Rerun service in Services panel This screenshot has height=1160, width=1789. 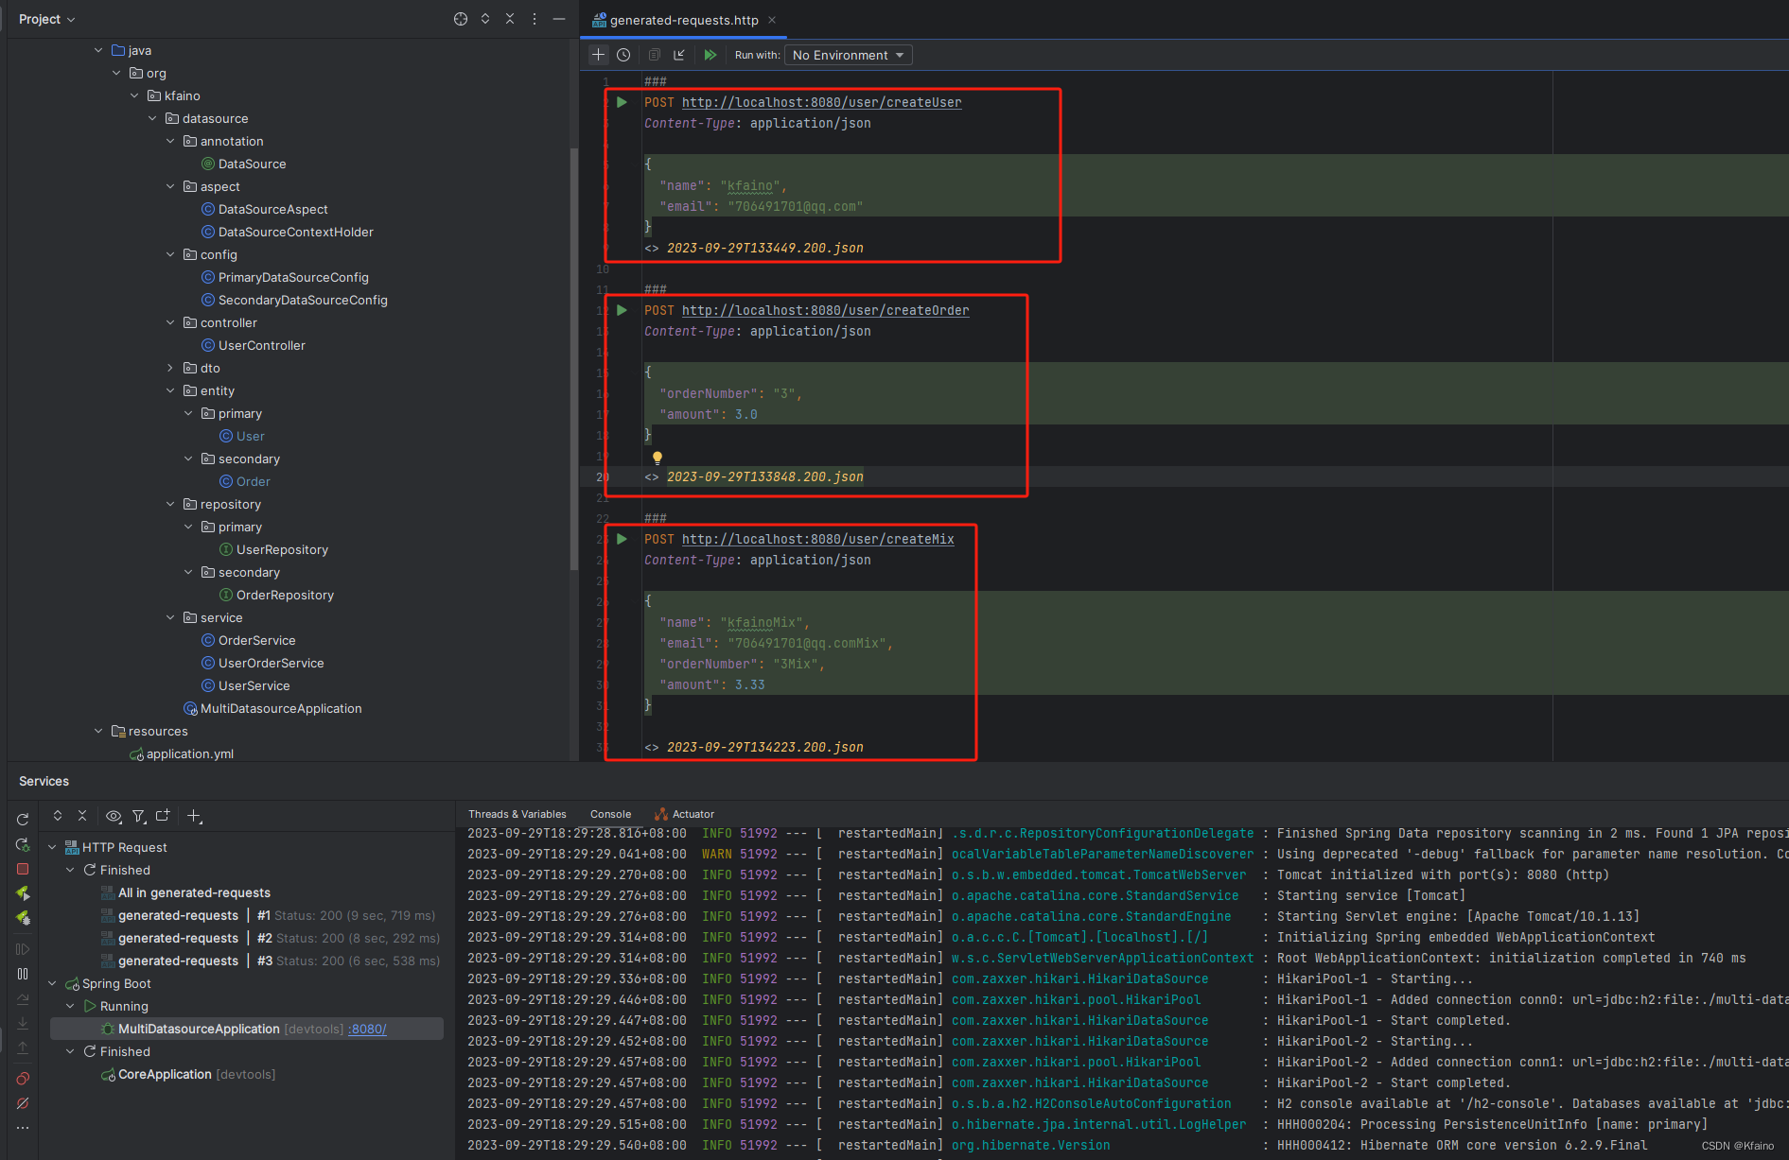click(23, 819)
